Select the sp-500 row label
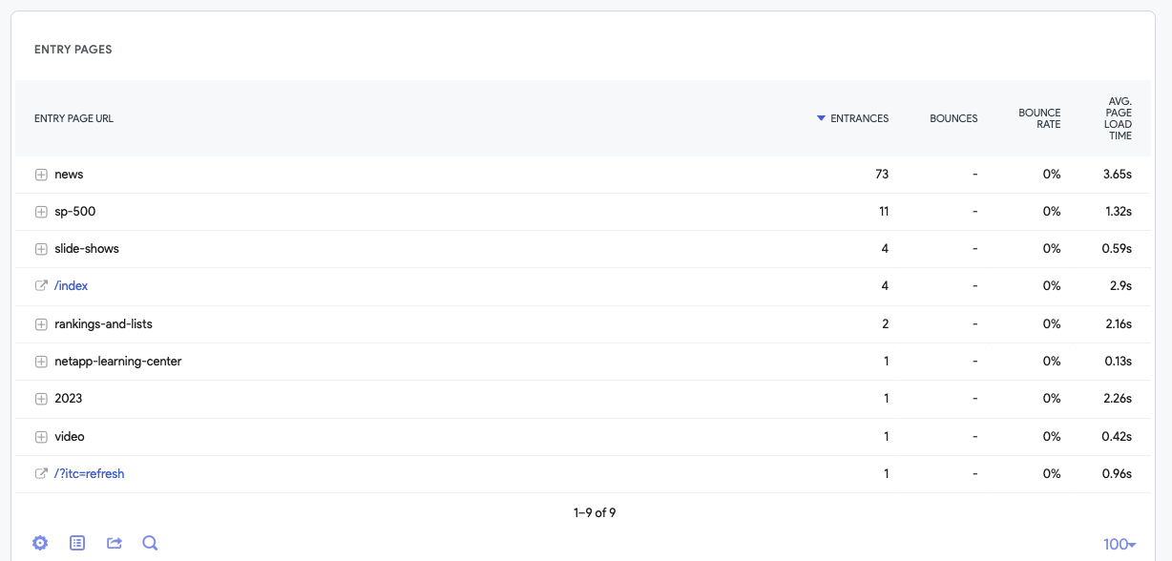Screen dimensions: 1172x561 point(75,212)
